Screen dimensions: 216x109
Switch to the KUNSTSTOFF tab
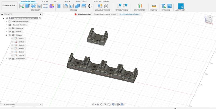click(82, 2)
